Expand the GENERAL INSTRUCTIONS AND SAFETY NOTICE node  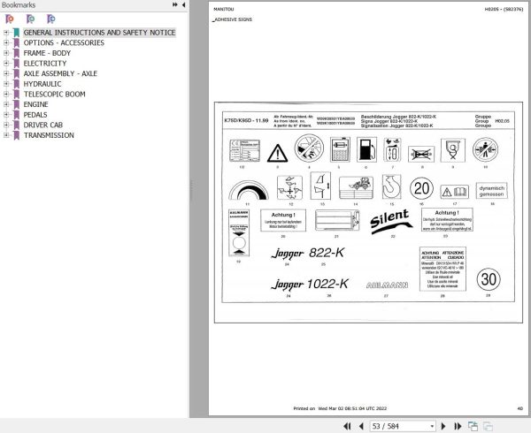tap(6, 33)
